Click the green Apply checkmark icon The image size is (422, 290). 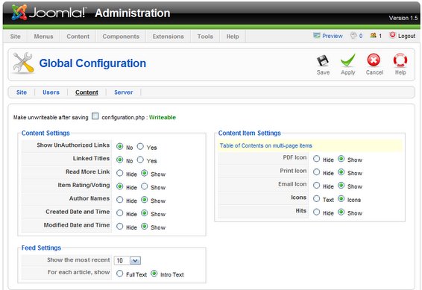point(347,60)
